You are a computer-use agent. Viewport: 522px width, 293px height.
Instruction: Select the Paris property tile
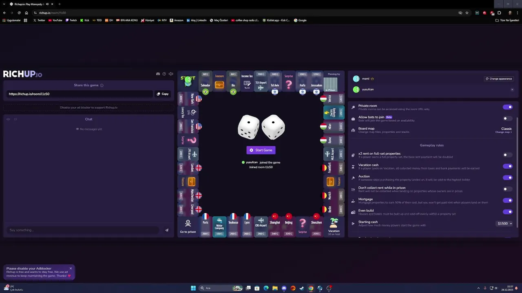click(206, 226)
